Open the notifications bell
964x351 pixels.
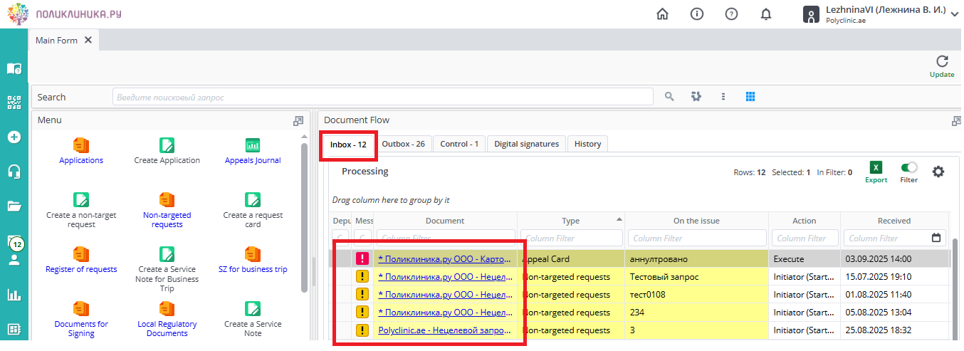(766, 14)
